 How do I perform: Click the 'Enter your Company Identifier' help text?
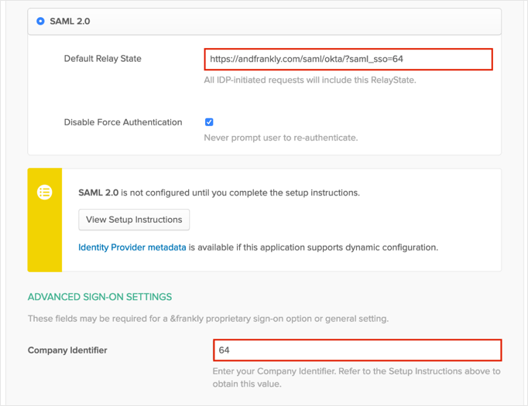coord(355,371)
